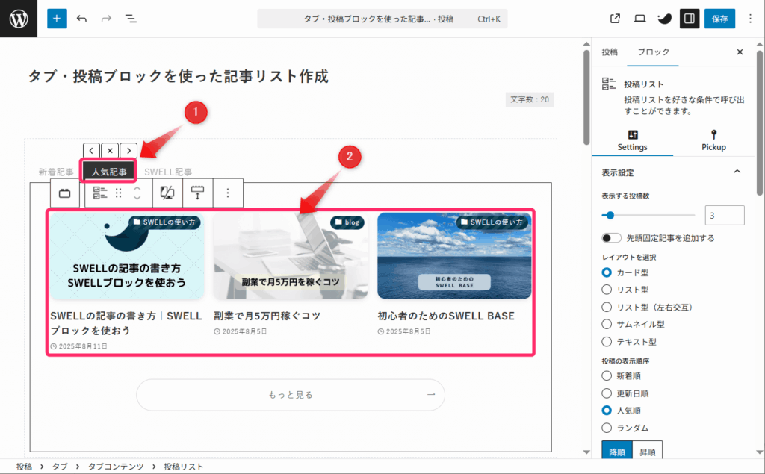Switch to the SWELL記事 tab
765x474 pixels.
pos(168,172)
